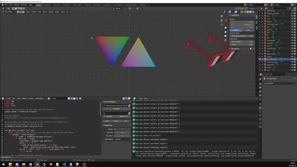Open the Edit Mode dropdown

9,12
